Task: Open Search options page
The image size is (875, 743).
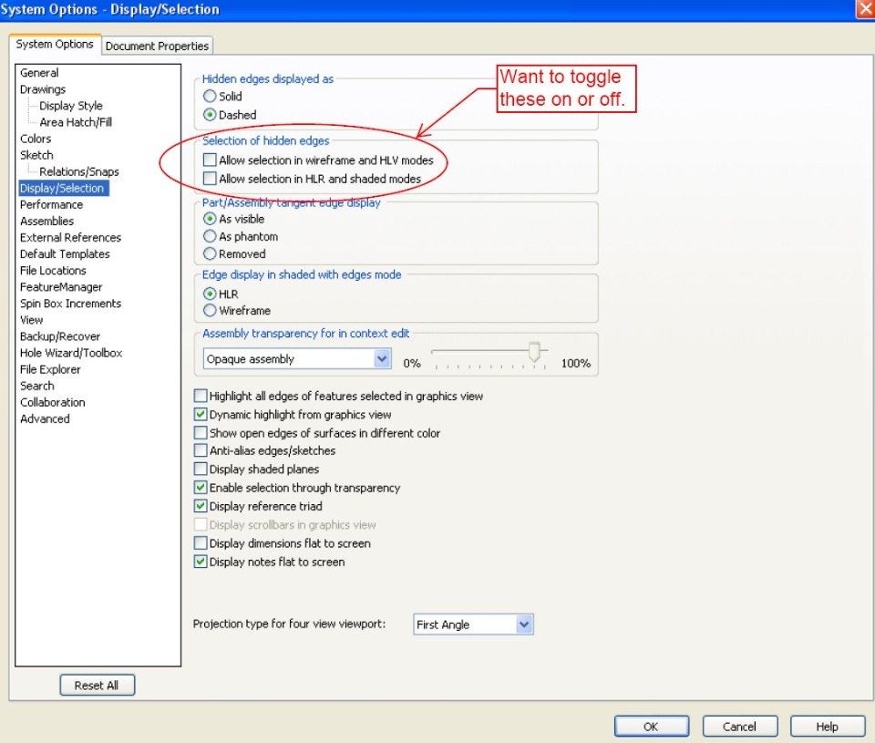Action: pyautogui.click(x=36, y=386)
